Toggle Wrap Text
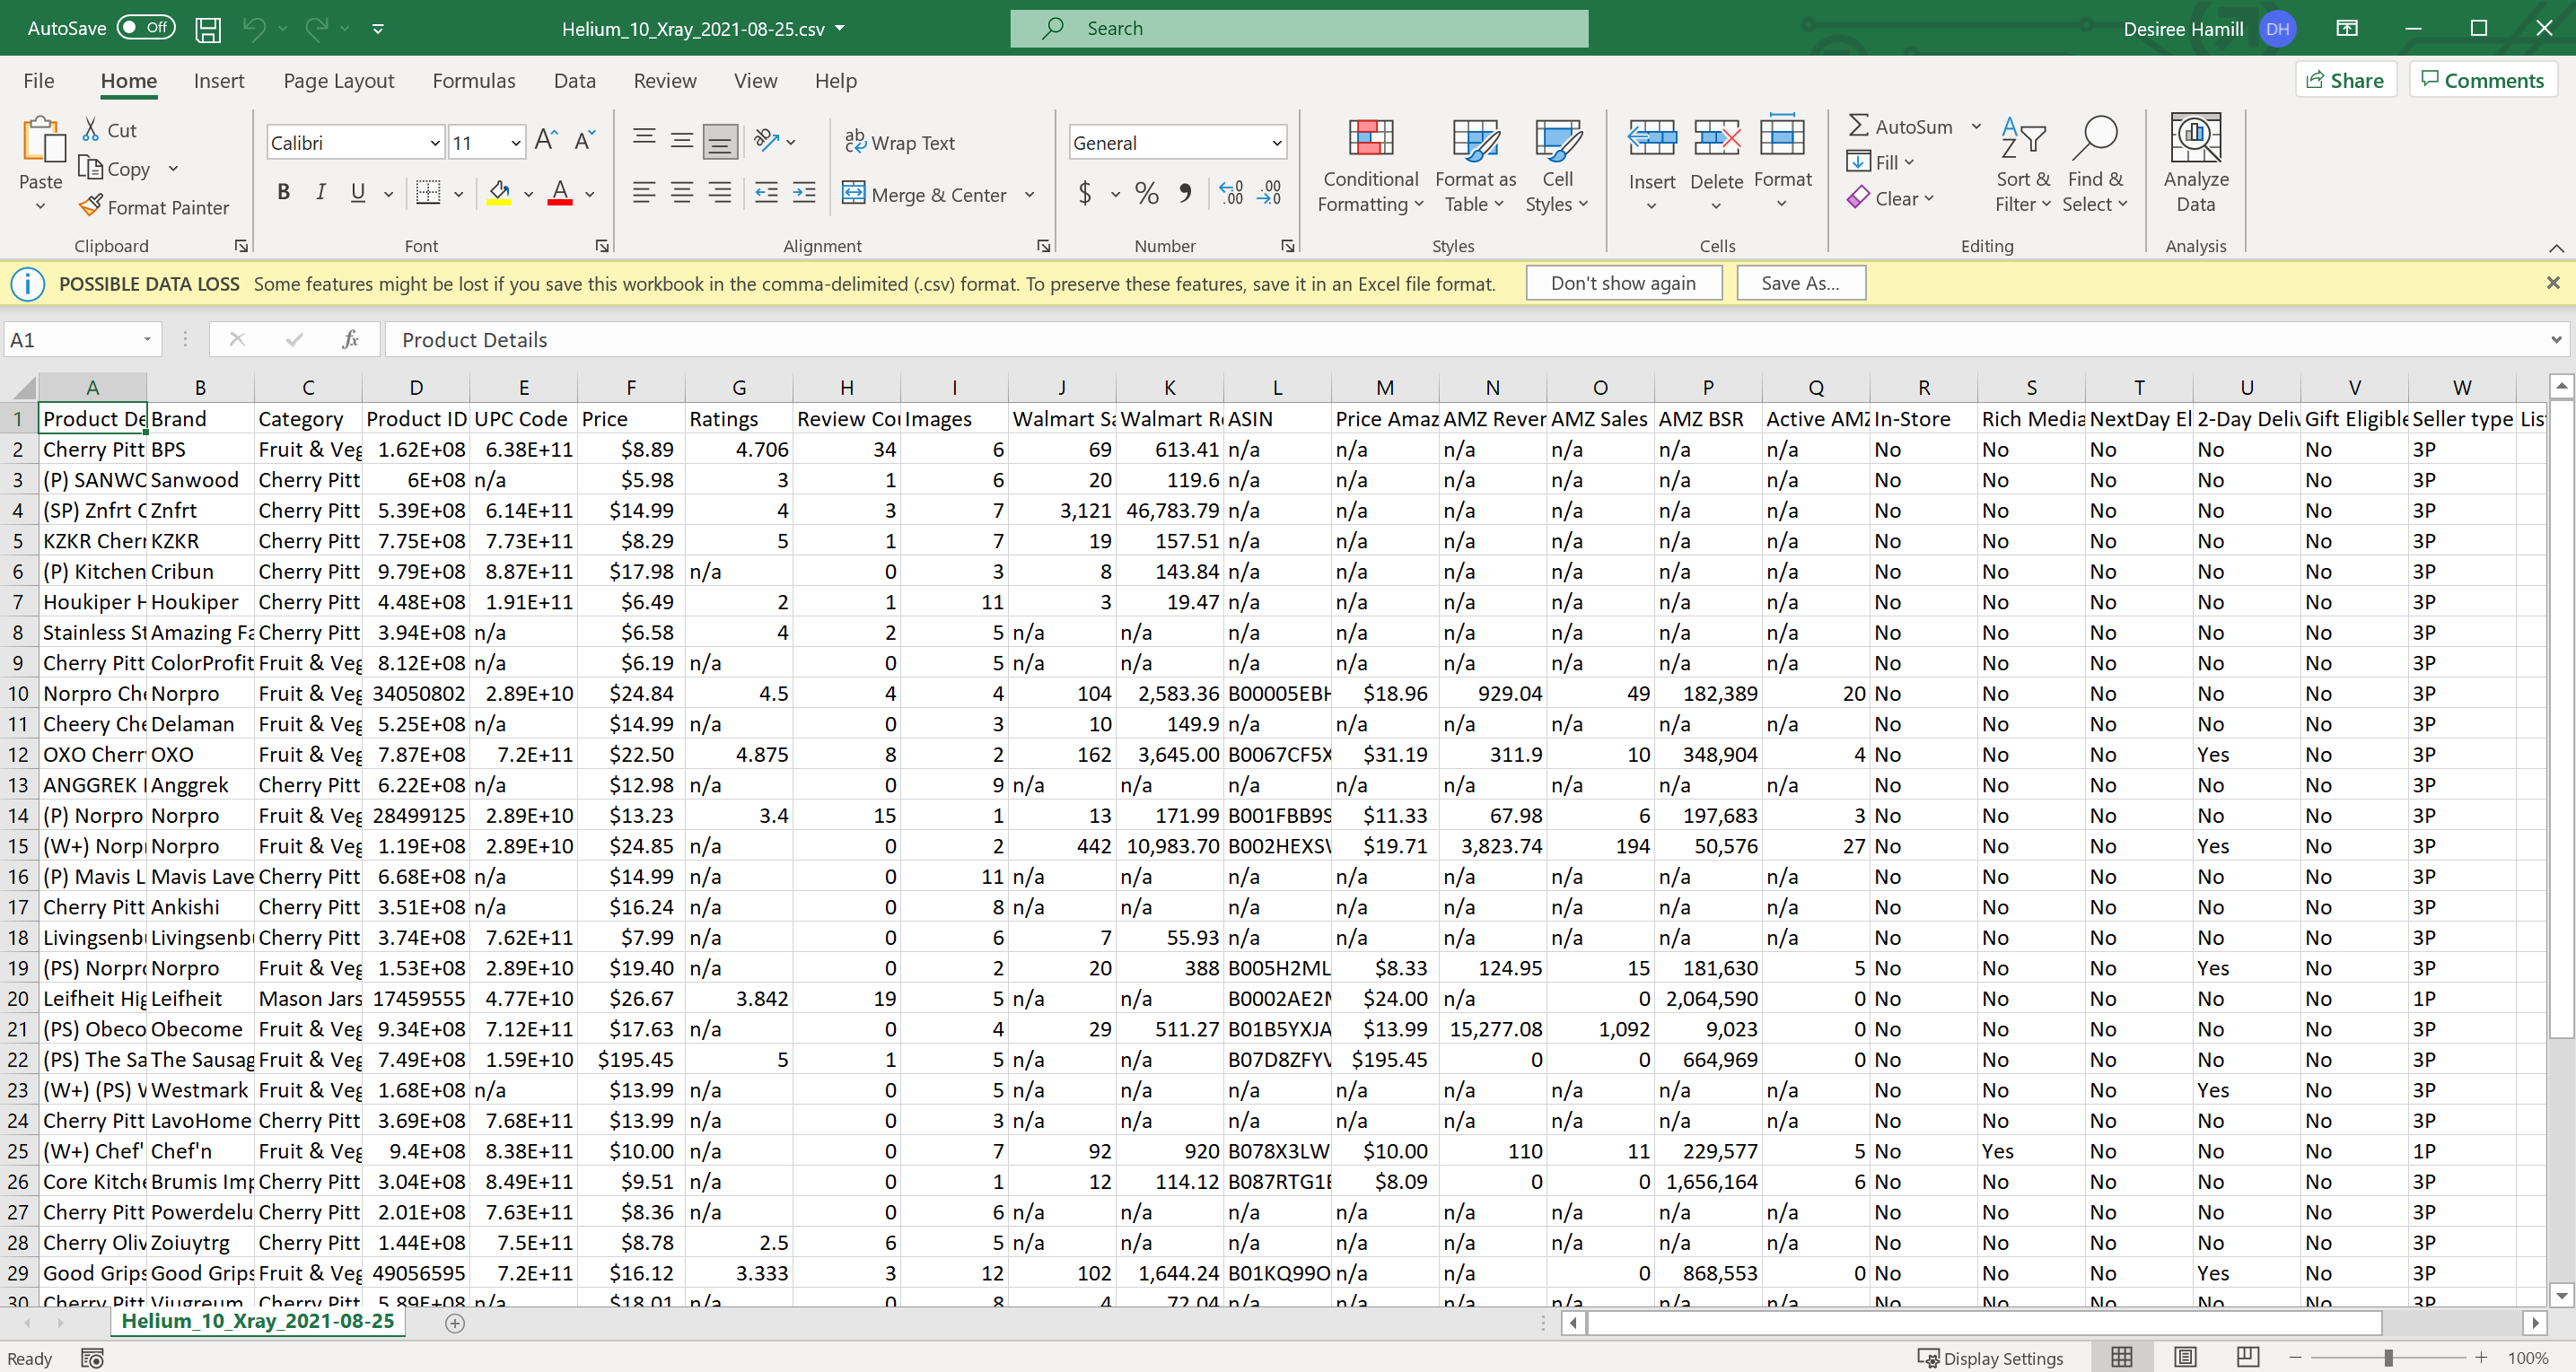Image resolution: width=2576 pixels, height=1372 pixels. coord(899,142)
